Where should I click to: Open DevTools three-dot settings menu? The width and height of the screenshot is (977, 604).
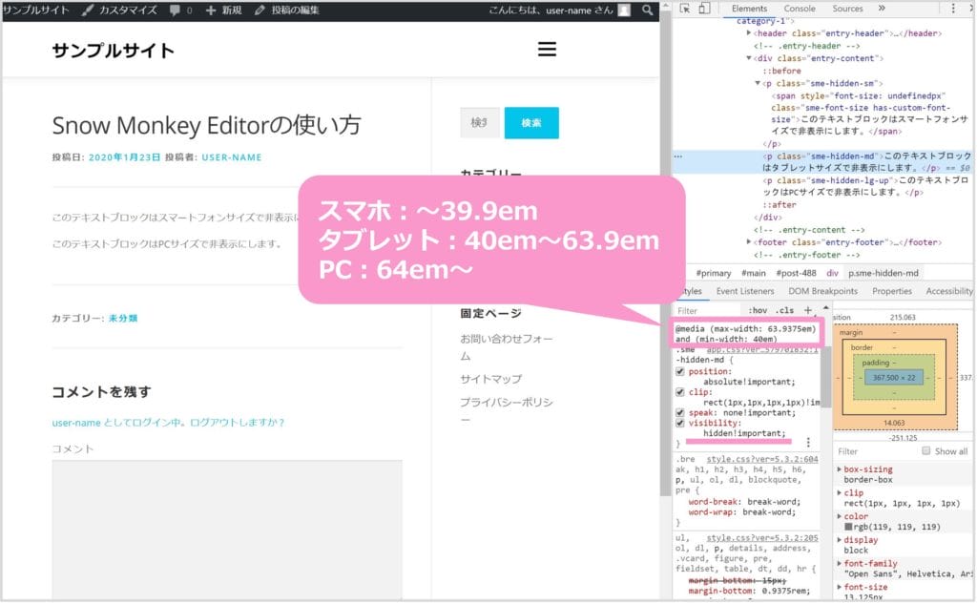click(x=955, y=9)
